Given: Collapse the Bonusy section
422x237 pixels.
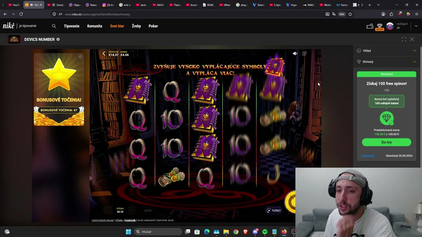Looking at the screenshot, I should point(386,62).
